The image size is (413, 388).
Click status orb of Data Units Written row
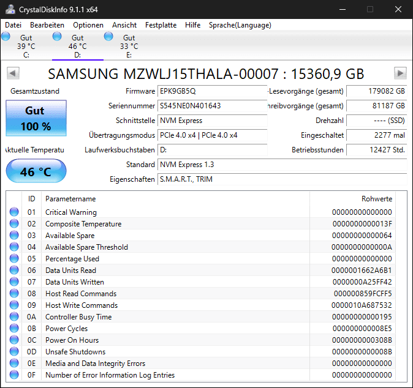14,282
